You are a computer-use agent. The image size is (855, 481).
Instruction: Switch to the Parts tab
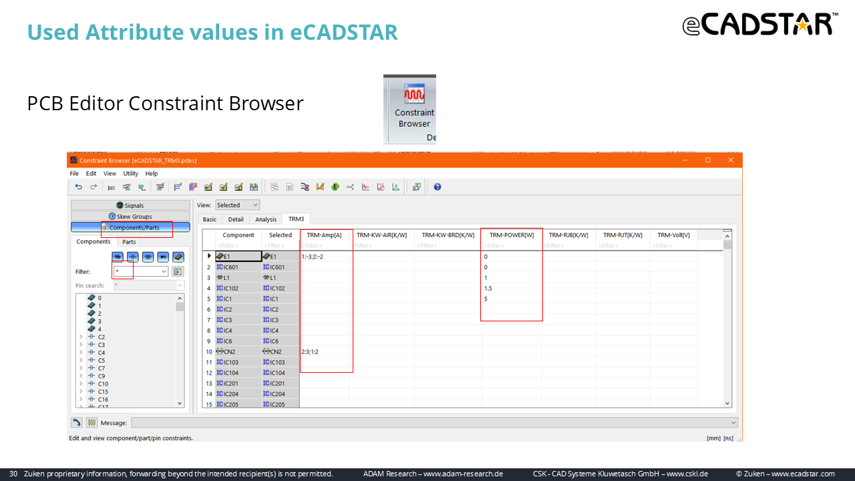(x=129, y=242)
